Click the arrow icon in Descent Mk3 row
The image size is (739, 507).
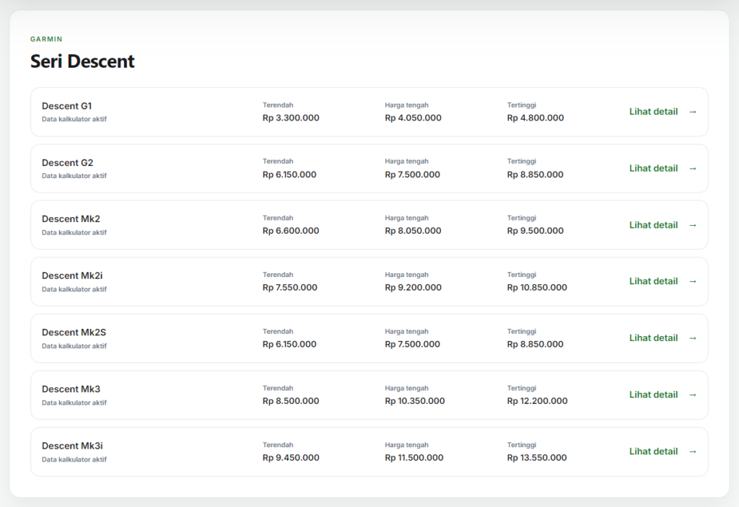pos(693,395)
